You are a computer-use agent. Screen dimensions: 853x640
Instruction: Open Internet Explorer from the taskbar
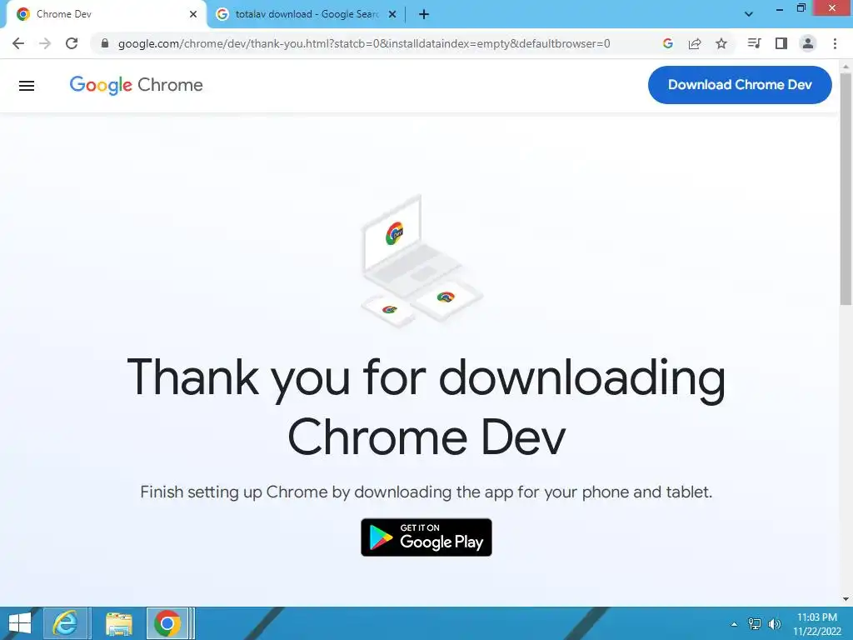coord(66,623)
